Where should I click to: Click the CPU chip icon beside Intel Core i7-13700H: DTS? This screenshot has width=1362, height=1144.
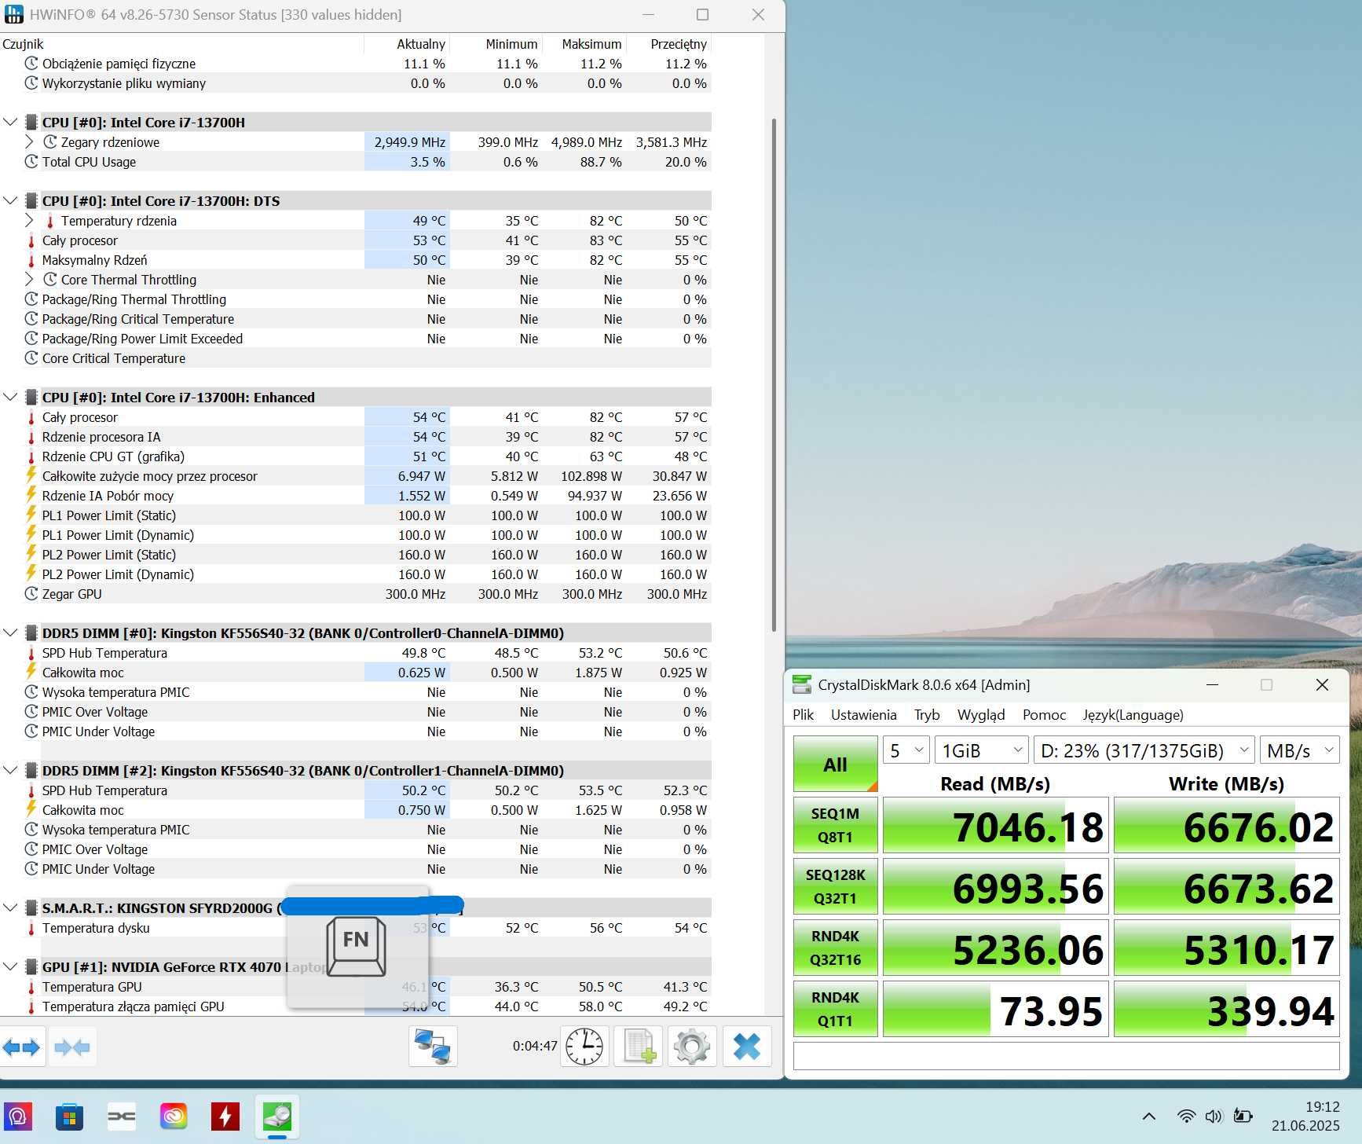31,201
